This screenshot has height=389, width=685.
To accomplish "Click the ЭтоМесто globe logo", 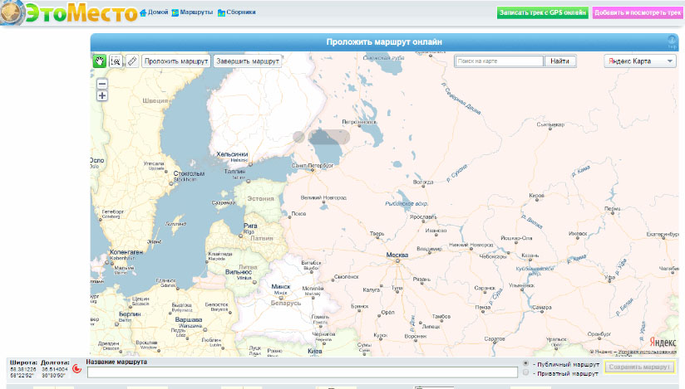I will tap(12, 12).
